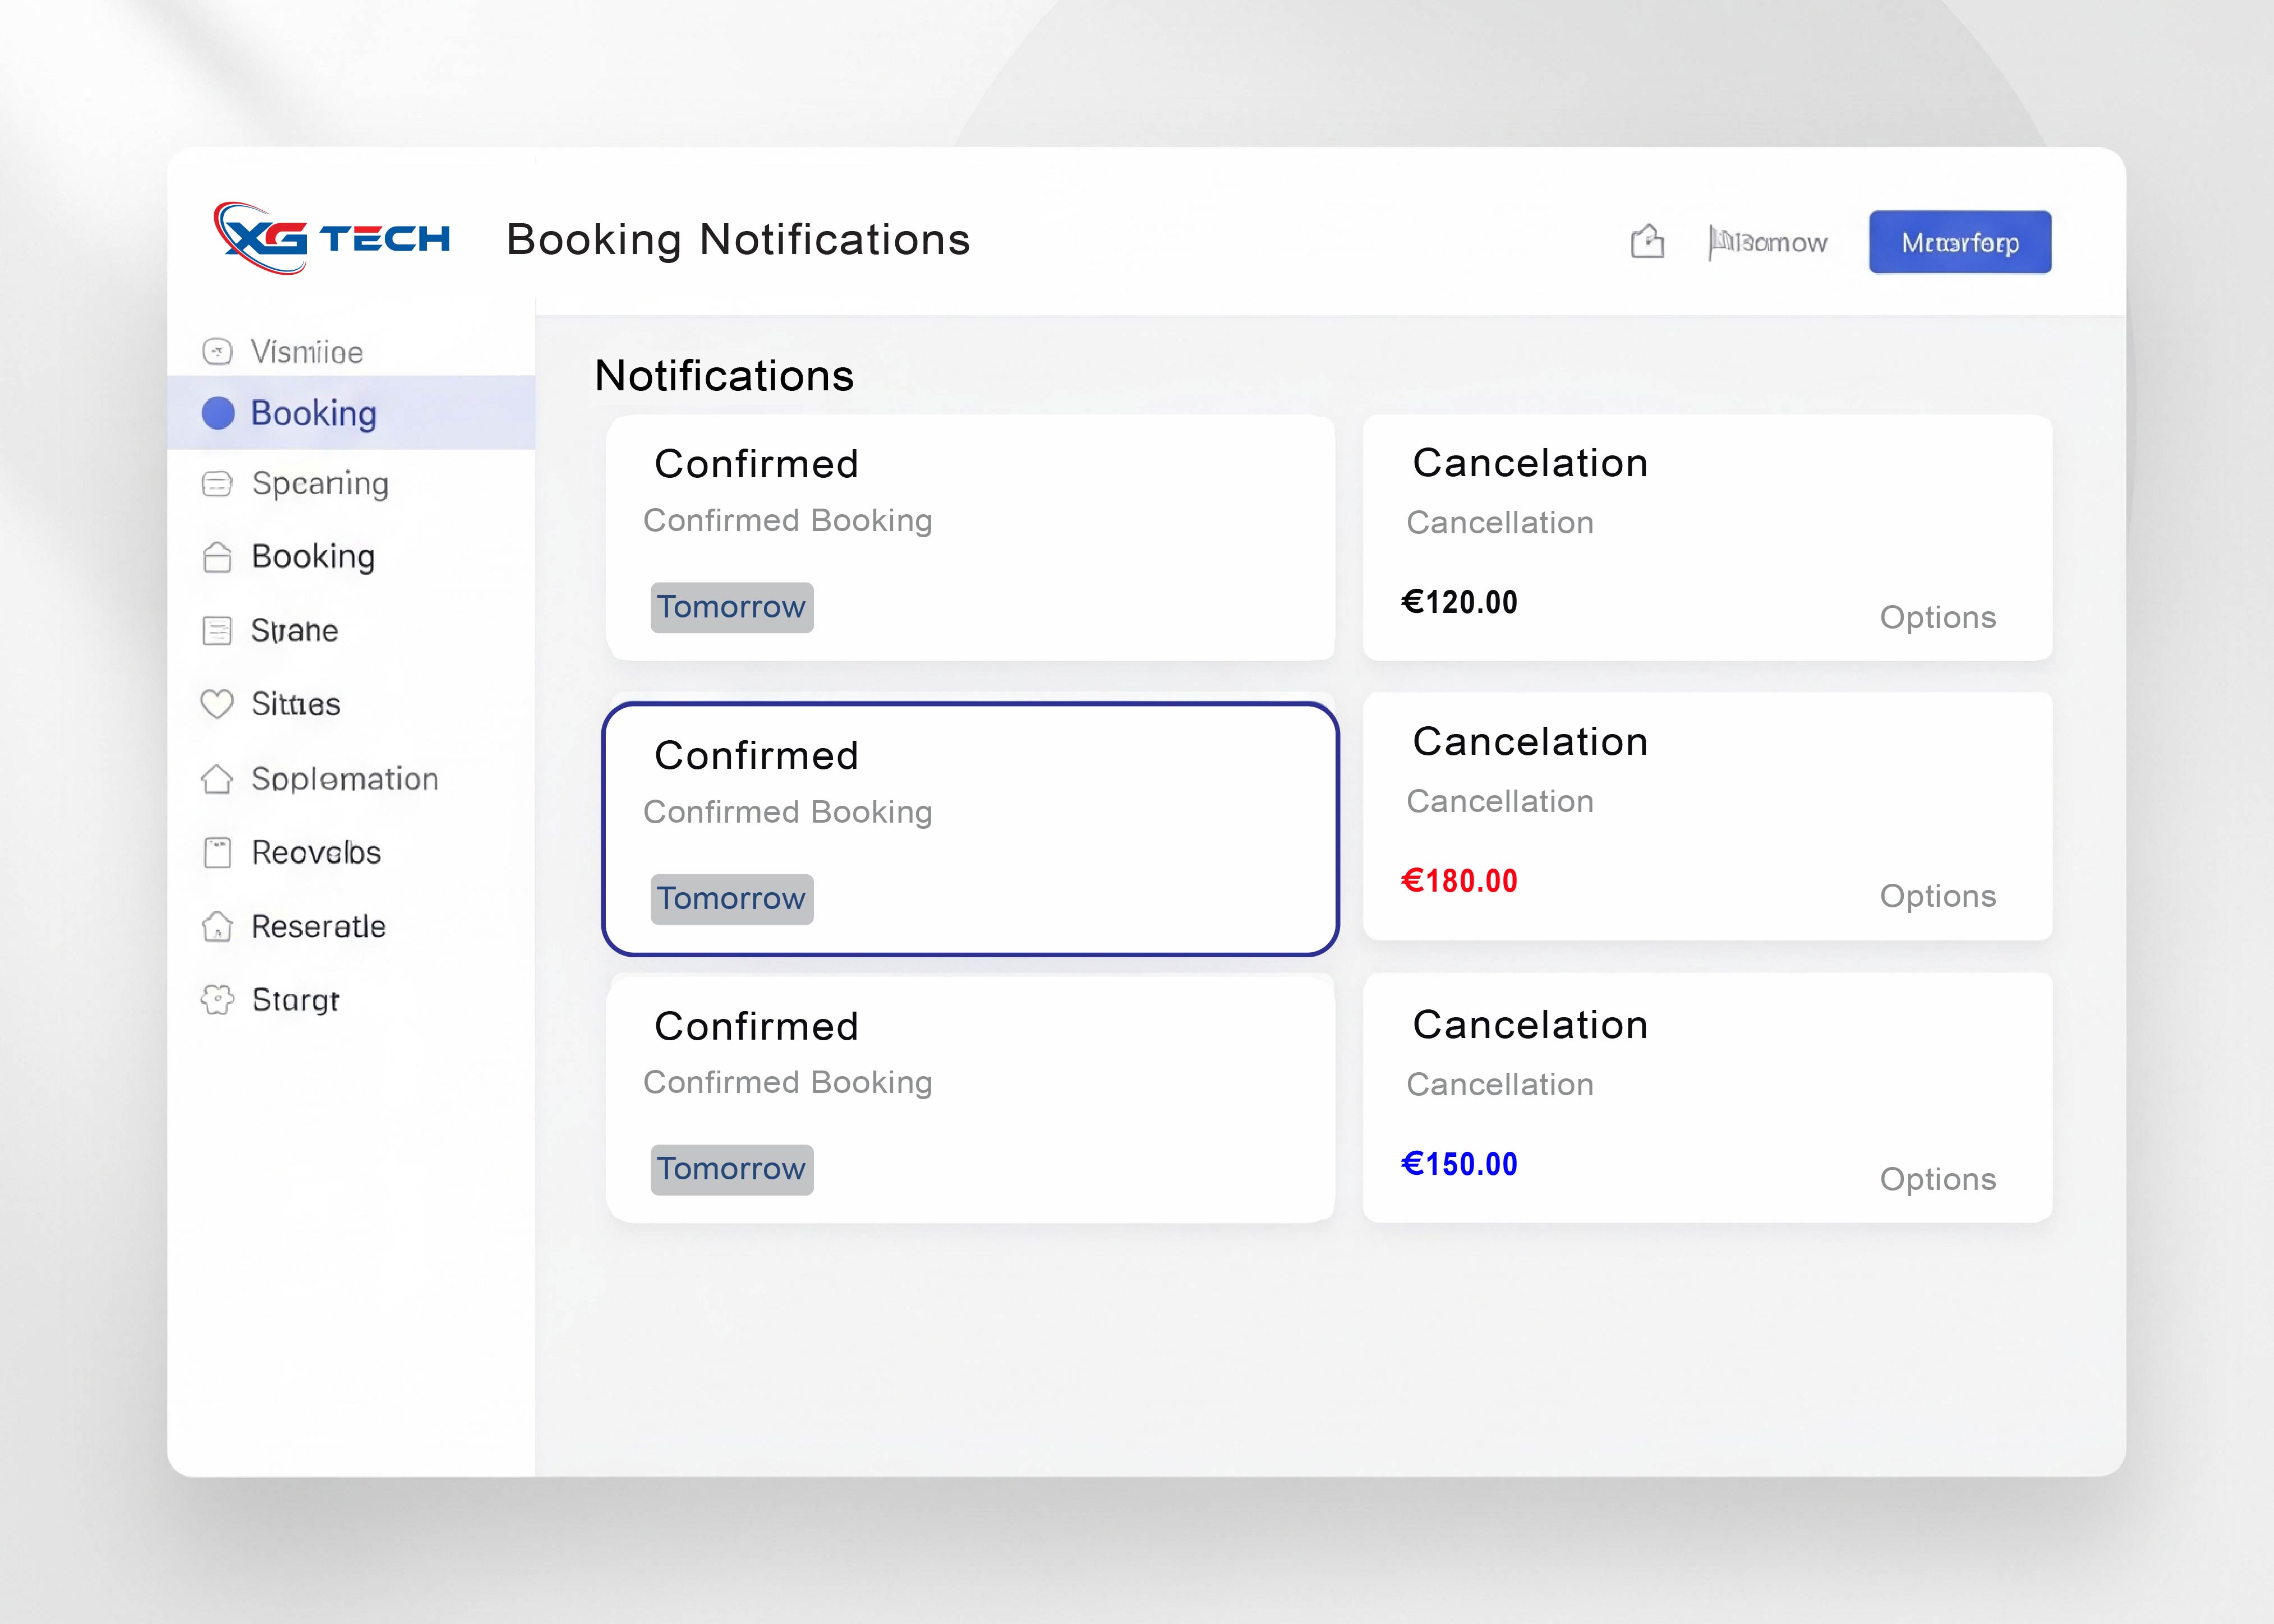Click the bag icon next to the unhighlighted Booking item
2274x1624 pixels.
tap(217, 557)
